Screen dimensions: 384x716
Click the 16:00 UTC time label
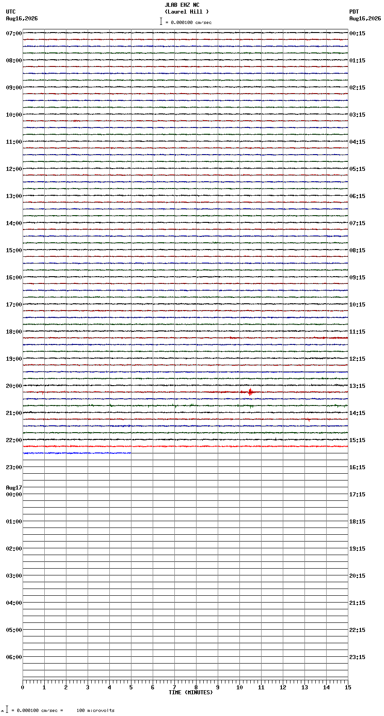pos(14,278)
